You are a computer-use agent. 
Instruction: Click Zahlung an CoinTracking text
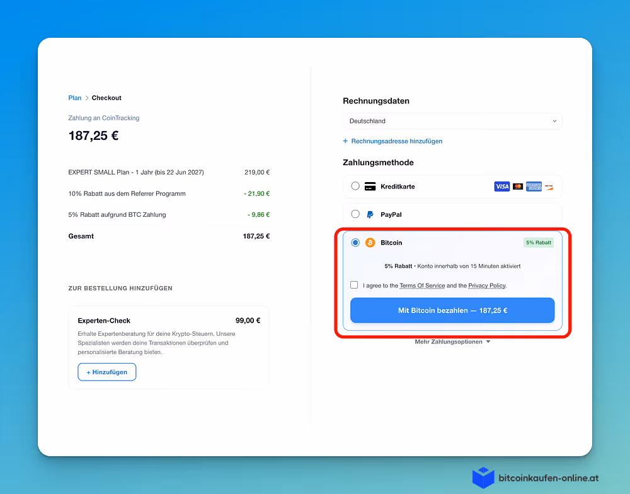click(x=104, y=118)
